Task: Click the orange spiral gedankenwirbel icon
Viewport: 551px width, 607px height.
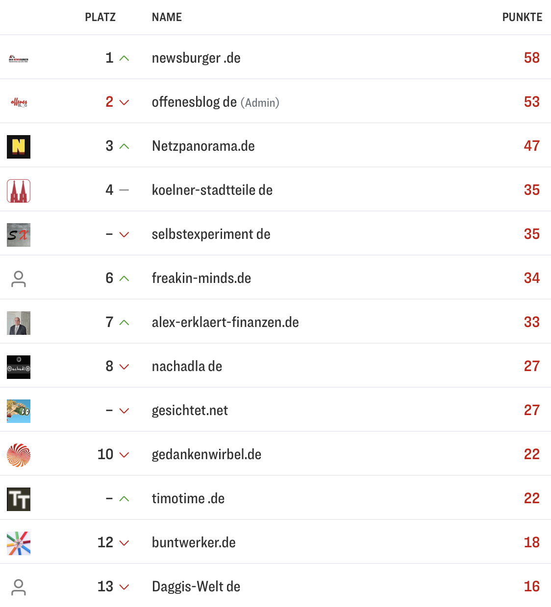Action: tap(18, 454)
